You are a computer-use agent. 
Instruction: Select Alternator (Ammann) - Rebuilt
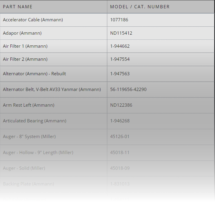pos(34,74)
